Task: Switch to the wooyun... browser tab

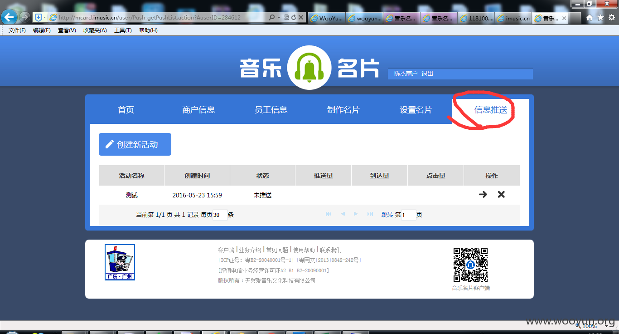Action: (x=364, y=19)
